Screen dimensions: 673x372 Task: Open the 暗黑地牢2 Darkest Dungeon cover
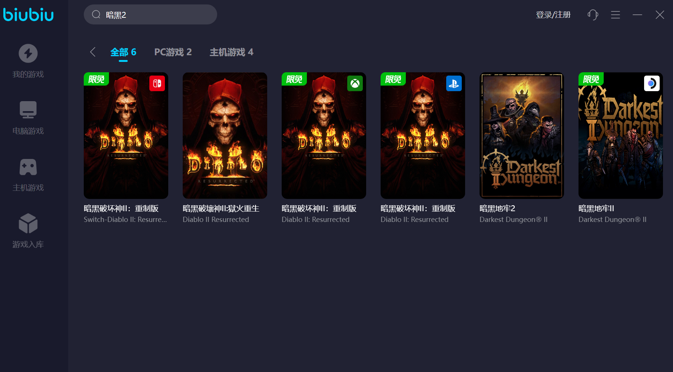coord(522,136)
